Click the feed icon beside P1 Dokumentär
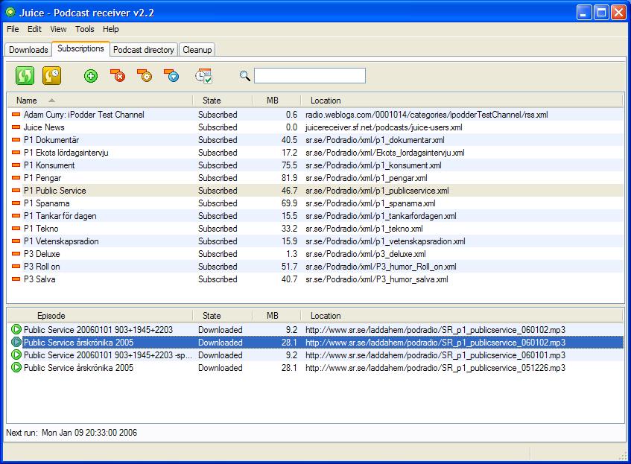 coord(16,140)
